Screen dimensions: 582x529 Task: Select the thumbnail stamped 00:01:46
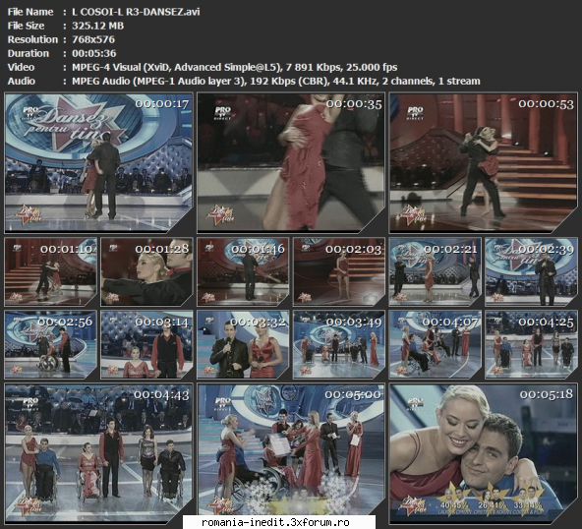[x=243, y=271]
